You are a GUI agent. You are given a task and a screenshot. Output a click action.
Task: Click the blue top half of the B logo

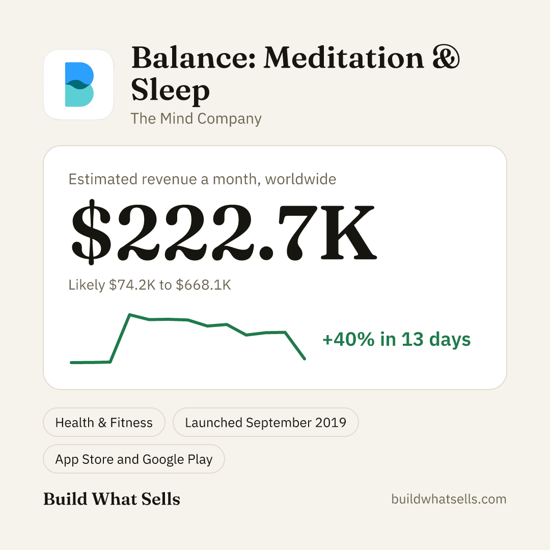click(79, 73)
